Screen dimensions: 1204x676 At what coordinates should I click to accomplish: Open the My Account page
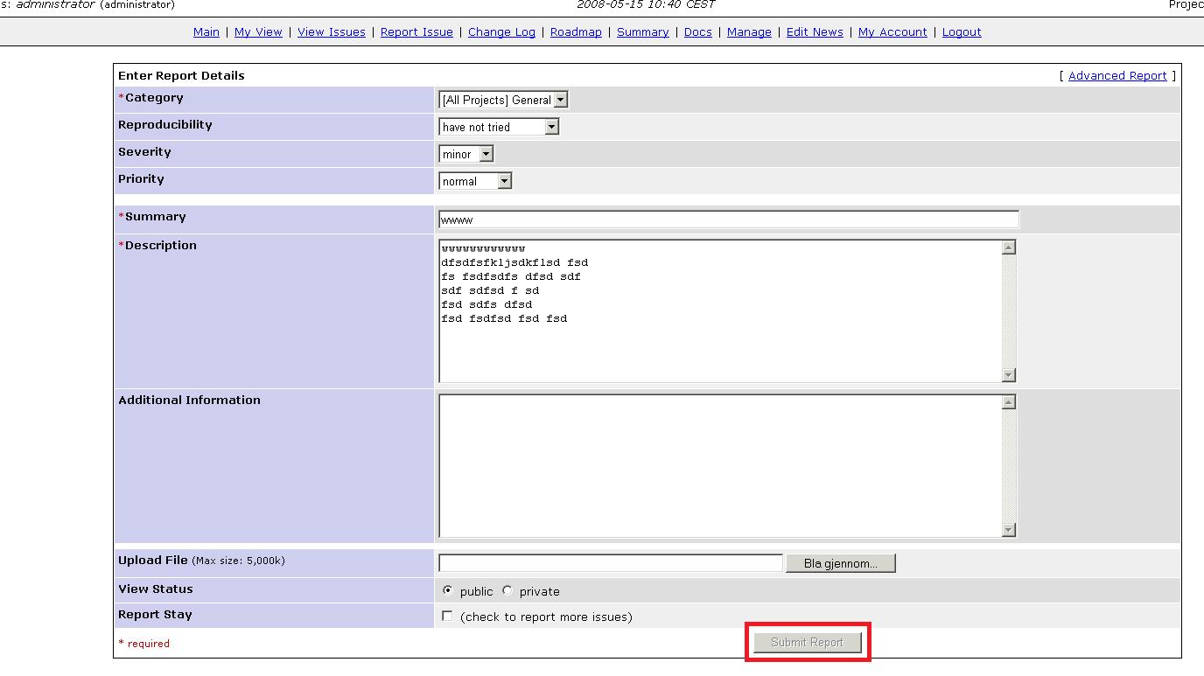coord(892,31)
